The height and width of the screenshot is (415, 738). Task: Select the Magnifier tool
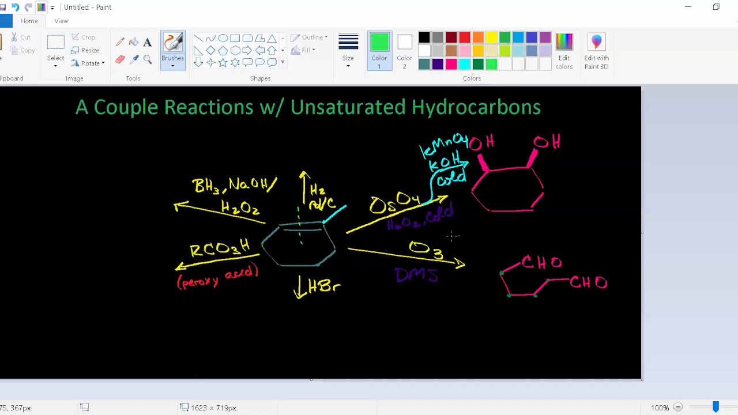[148, 59]
